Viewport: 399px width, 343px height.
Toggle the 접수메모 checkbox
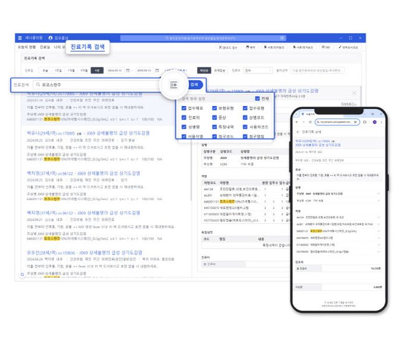[183, 108]
